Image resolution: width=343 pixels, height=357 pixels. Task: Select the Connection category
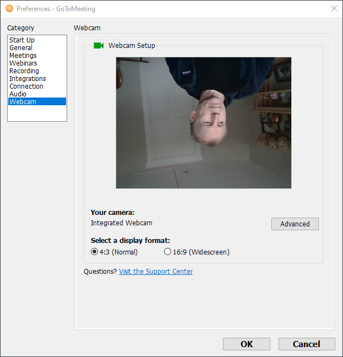26,86
